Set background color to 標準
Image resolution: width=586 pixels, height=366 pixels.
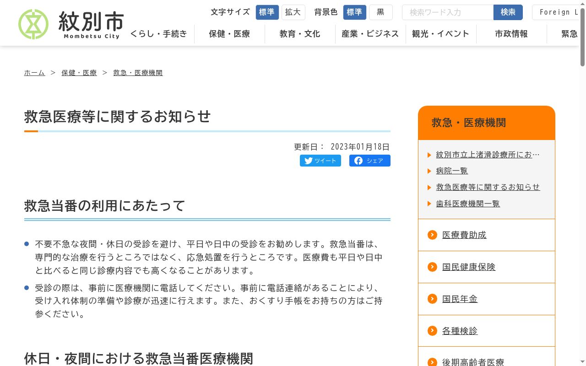[354, 12]
